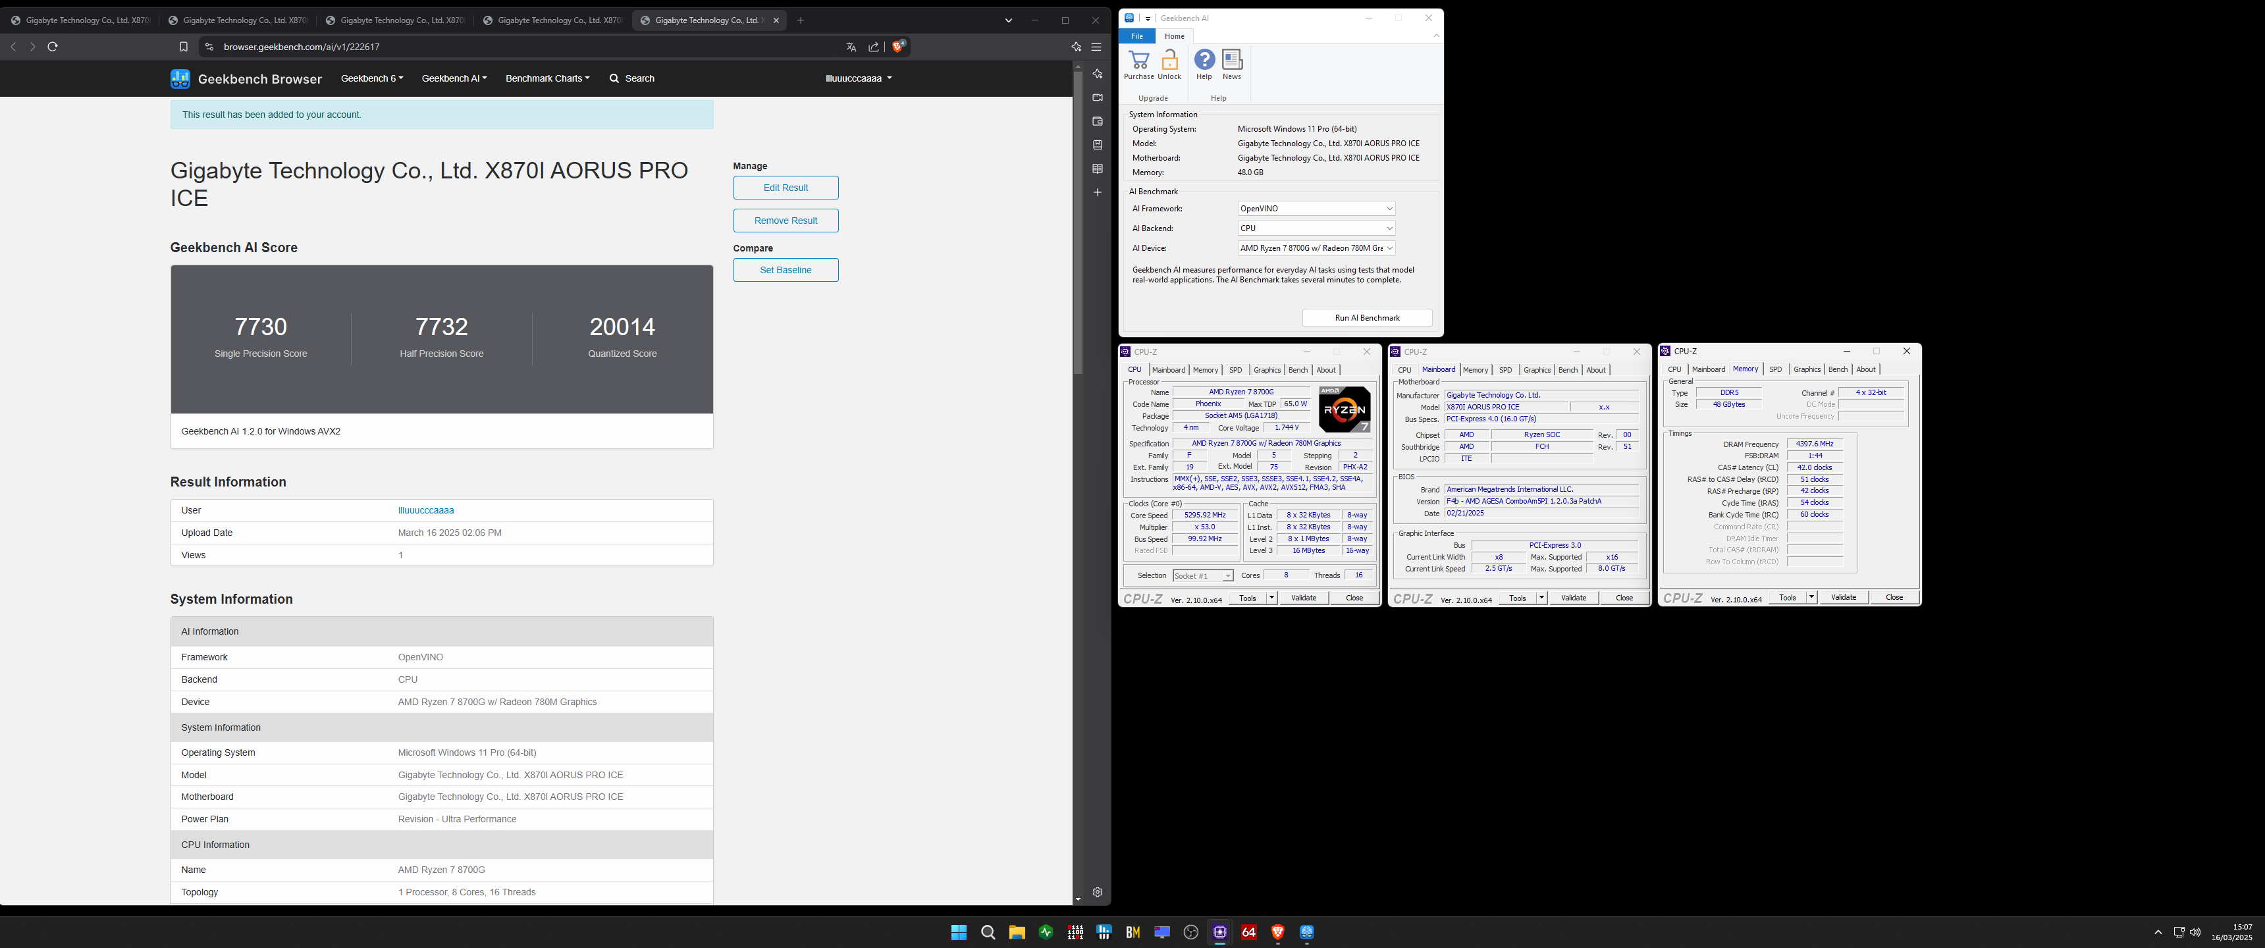The height and width of the screenshot is (948, 2265).
Task: Click the new tab plus button
Action: 800,20
